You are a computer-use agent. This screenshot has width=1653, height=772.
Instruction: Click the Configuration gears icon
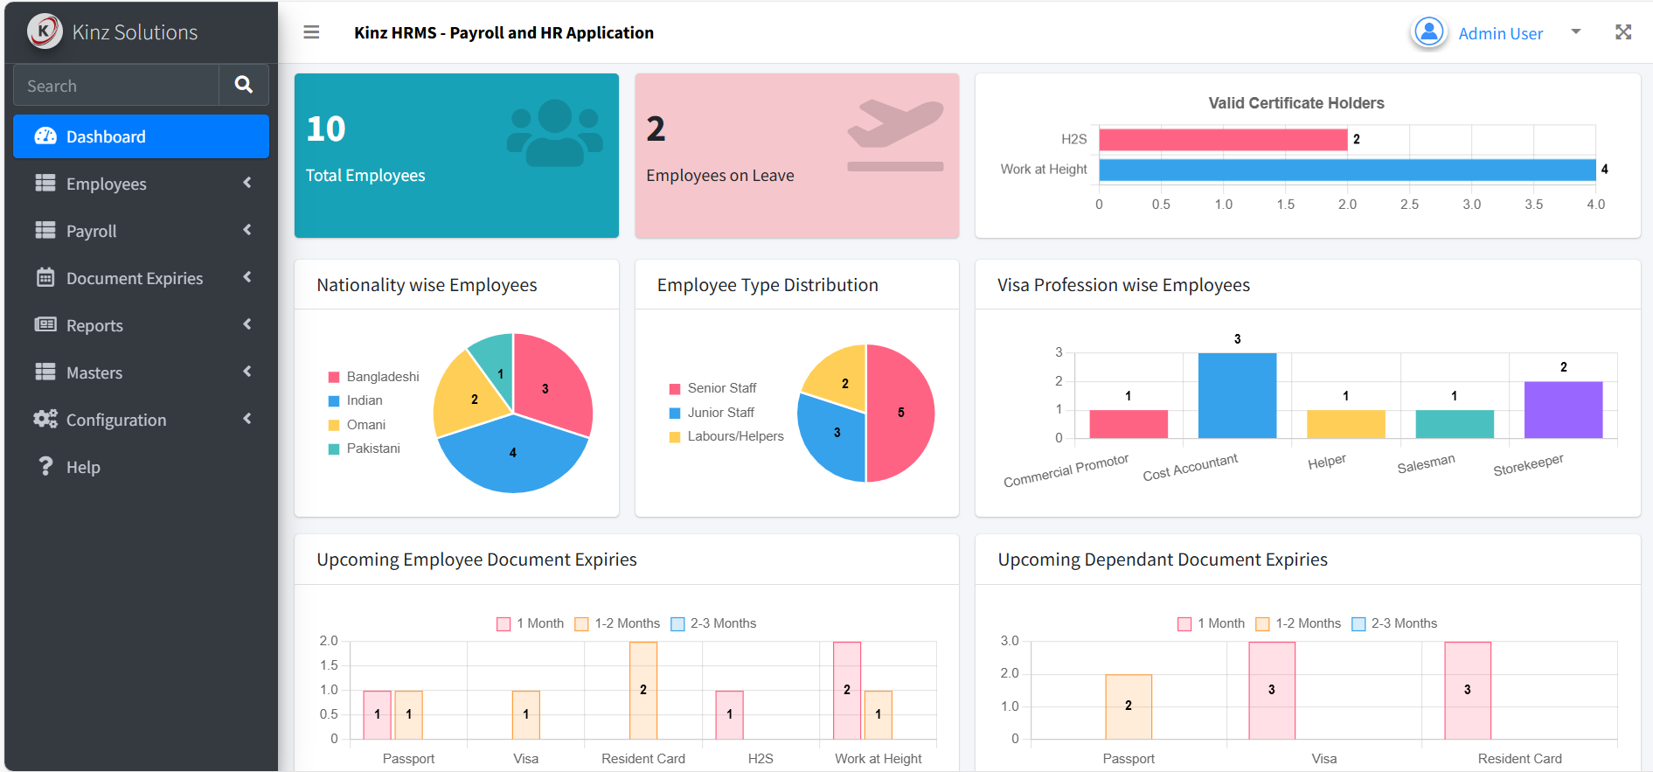[45, 419]
